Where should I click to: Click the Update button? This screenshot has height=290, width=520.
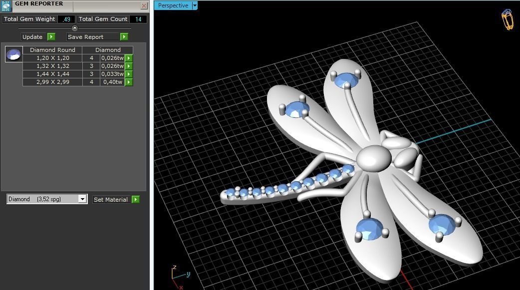click(x=32, y=37)
